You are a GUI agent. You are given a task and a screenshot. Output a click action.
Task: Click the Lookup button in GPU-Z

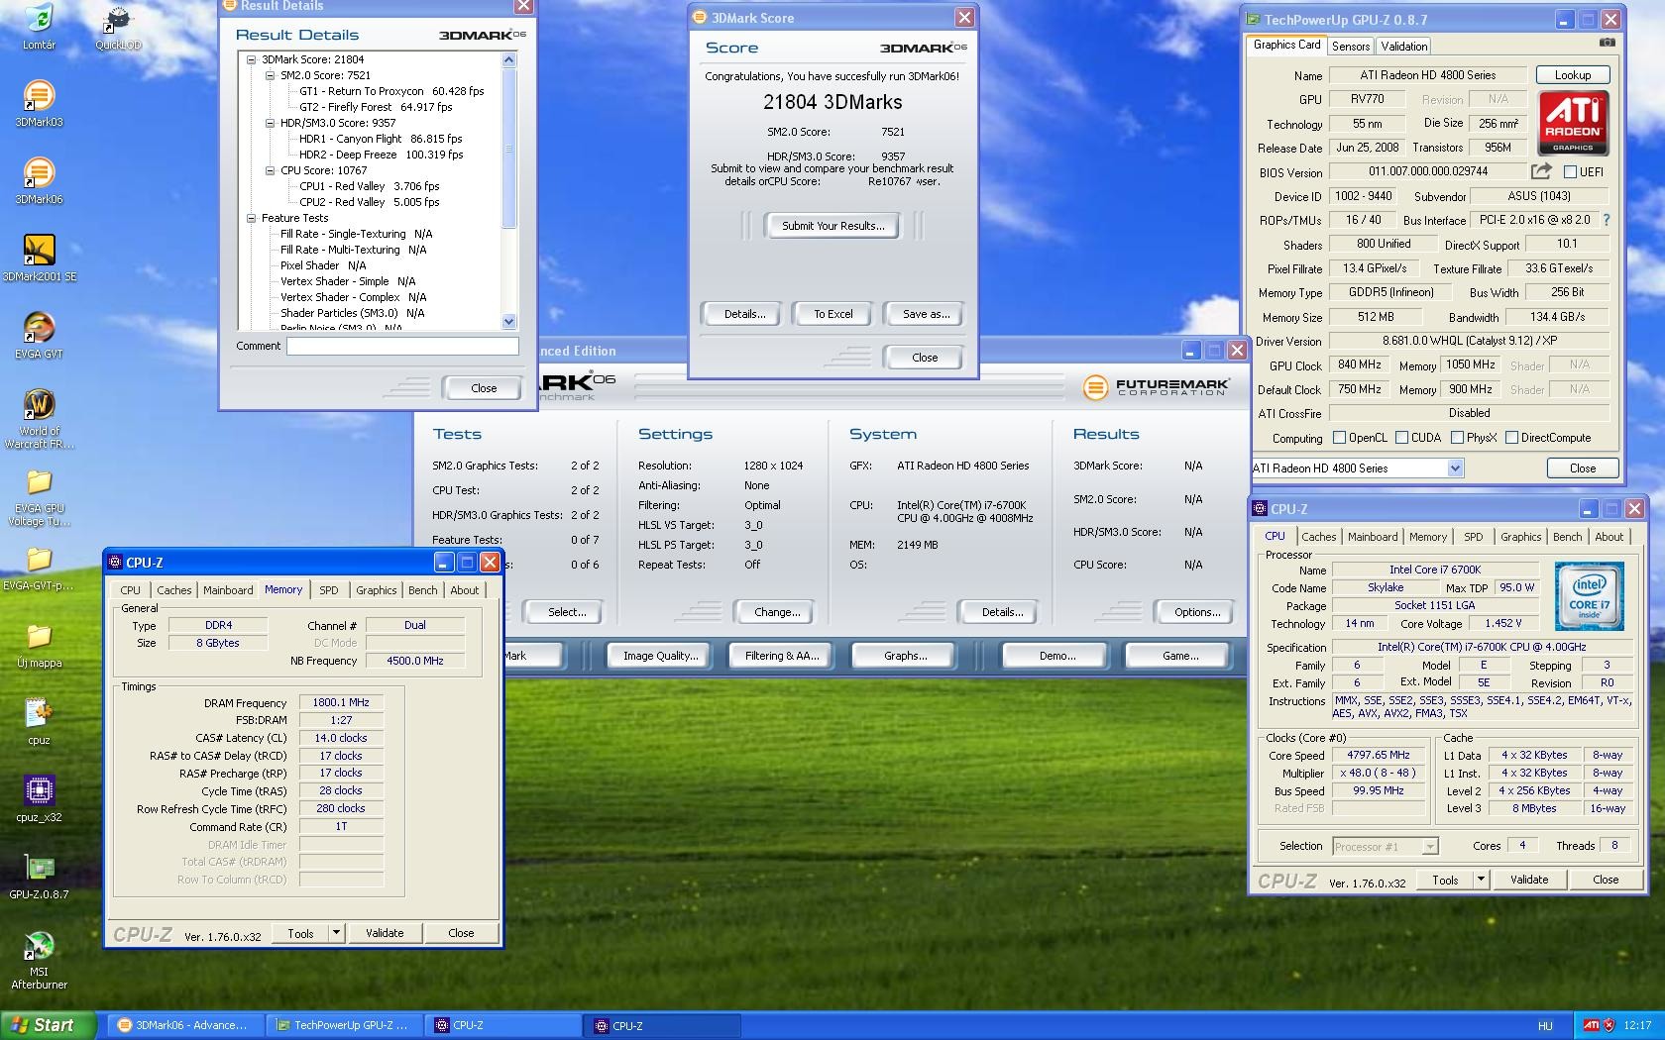[1572, 75]
